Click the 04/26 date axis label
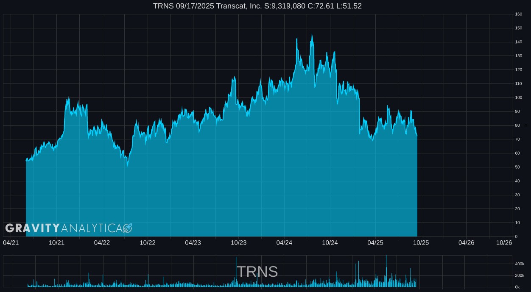531x292 pixels. click(467, 242)
